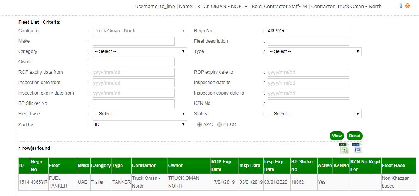Focus the Make text field
The width and height of the screenshot is (419, 196).
134,41
